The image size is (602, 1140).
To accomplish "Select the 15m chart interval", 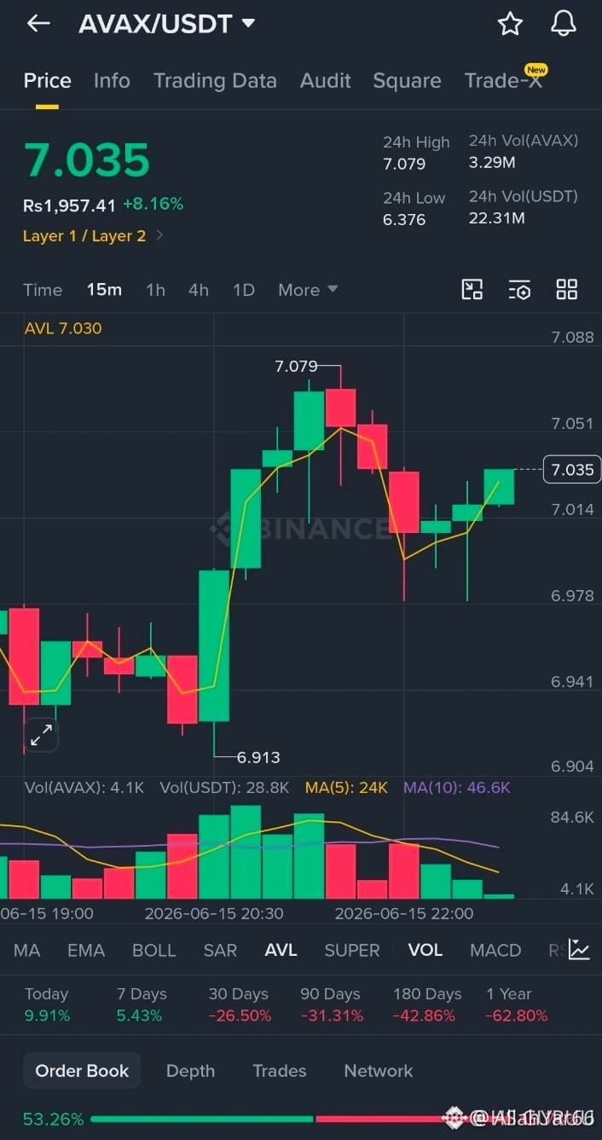I will (104, 290).
